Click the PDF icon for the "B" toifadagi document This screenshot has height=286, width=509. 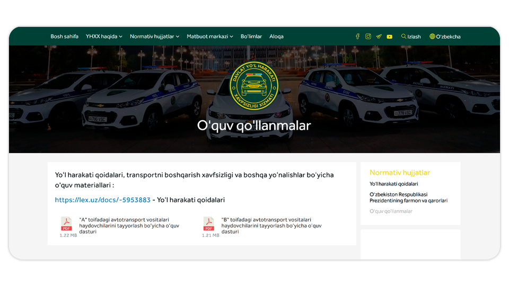click(209, 224)
